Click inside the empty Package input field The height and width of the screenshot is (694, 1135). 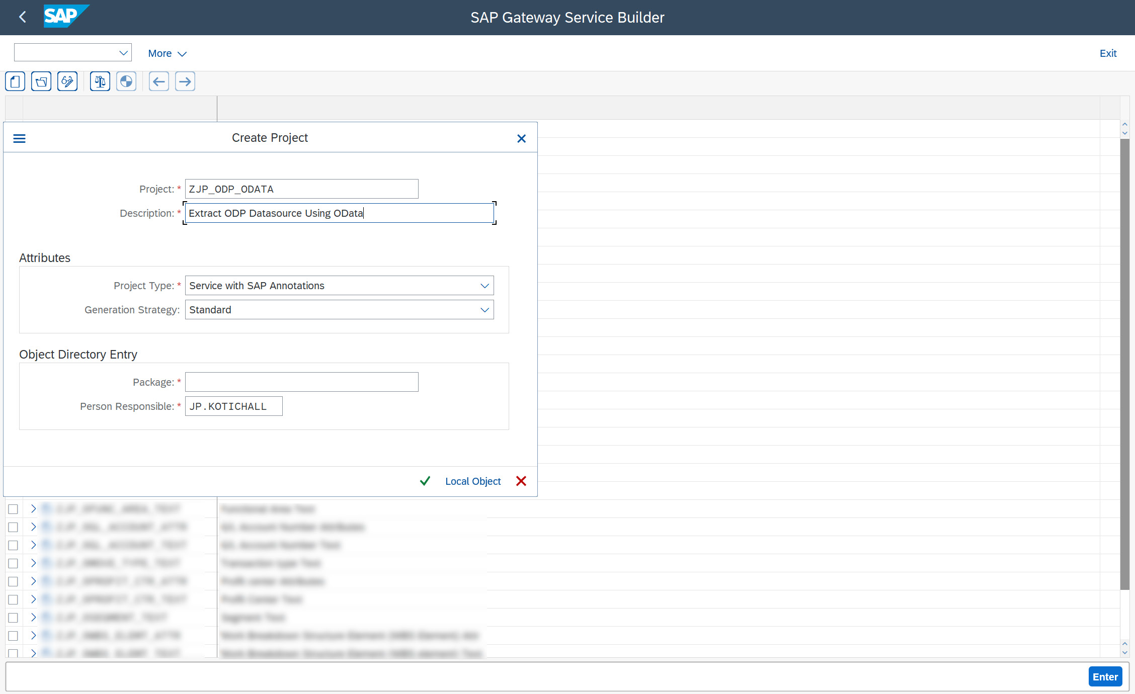pyautogui.click(x=301, y=382)
